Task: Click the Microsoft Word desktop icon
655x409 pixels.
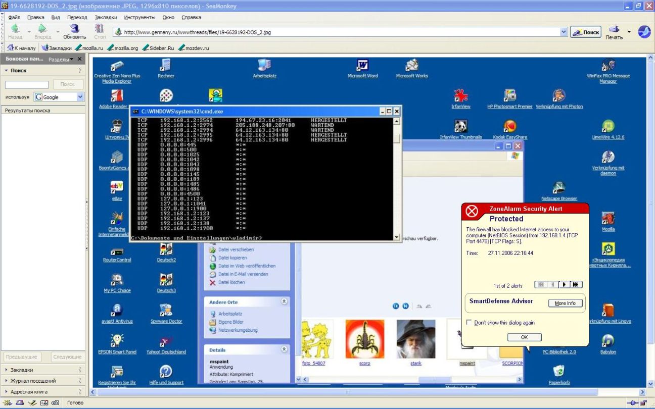Action: pyautogui.click(x=362, y=69)
